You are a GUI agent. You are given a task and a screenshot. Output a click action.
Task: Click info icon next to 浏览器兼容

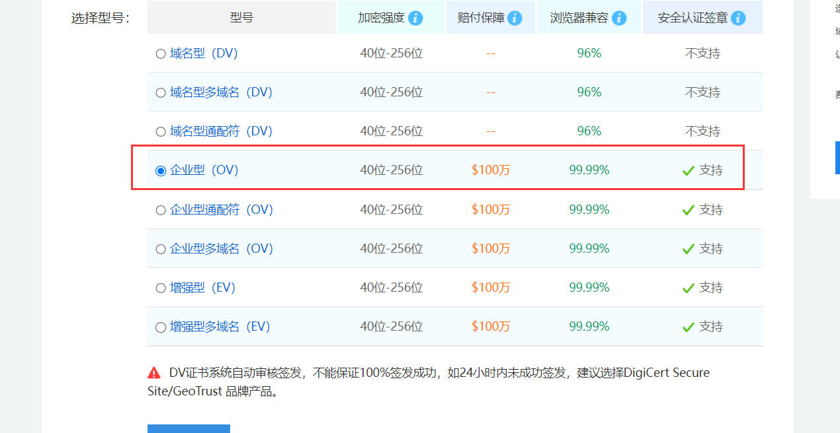(619, 18)
